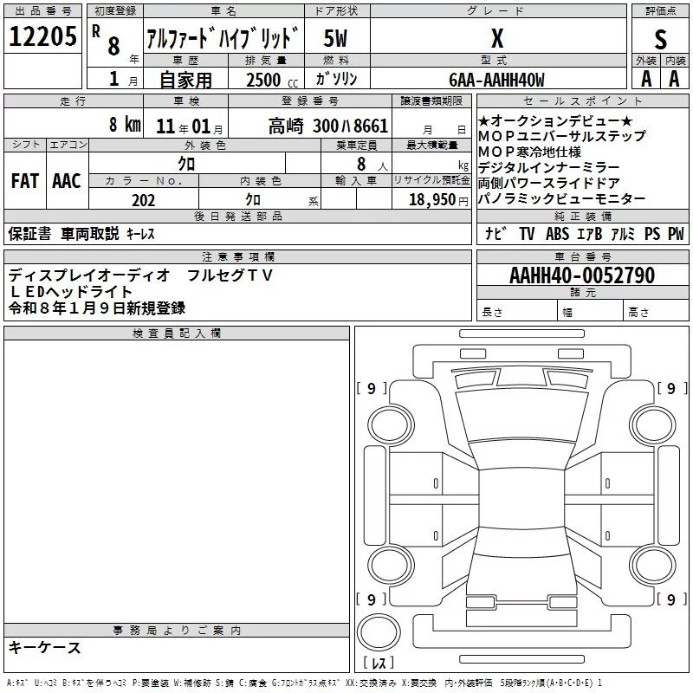Select the color number 202 field
This screenshot has width=693, height=693.
143,200
